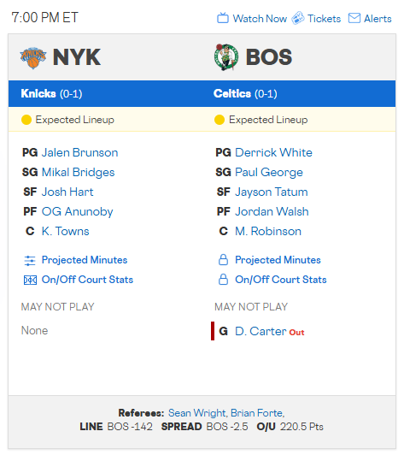Open the Tickets link
The image size is (404, 455).
pyautogui.click(x=324, y=19)
